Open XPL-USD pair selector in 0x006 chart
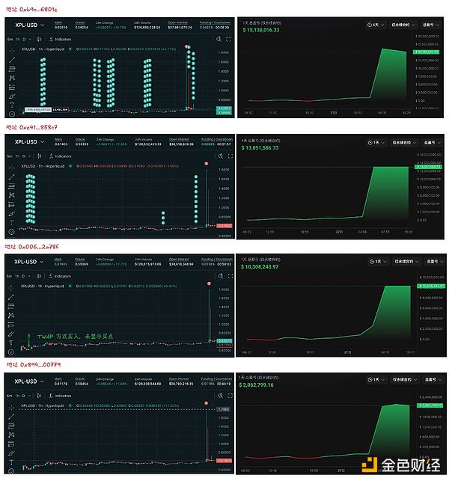Screen dimensions: 449x481 tap(29, 262)
